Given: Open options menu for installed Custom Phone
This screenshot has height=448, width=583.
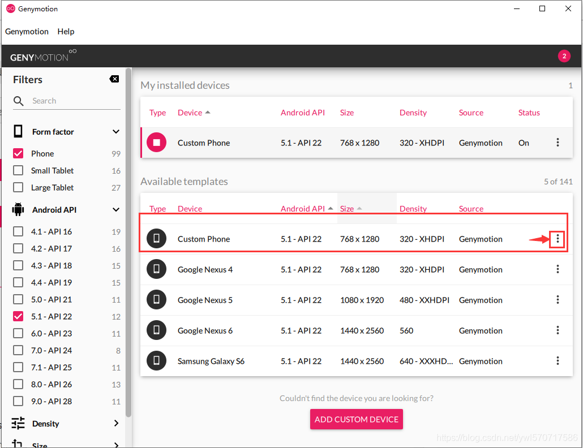Looking at the screenshot, I should [558, 143].
